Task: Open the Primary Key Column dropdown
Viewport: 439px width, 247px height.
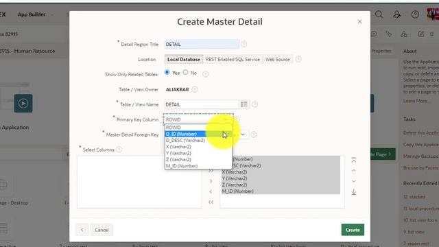Action: [x=198, y=119]
